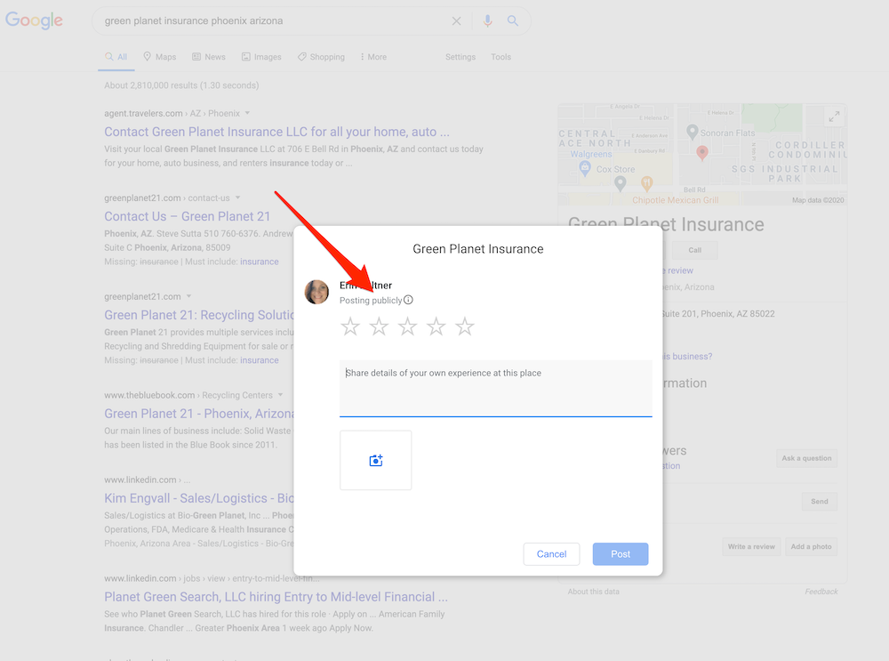Open Contact Green Planet Insurance LLC result

click(276, 132)
